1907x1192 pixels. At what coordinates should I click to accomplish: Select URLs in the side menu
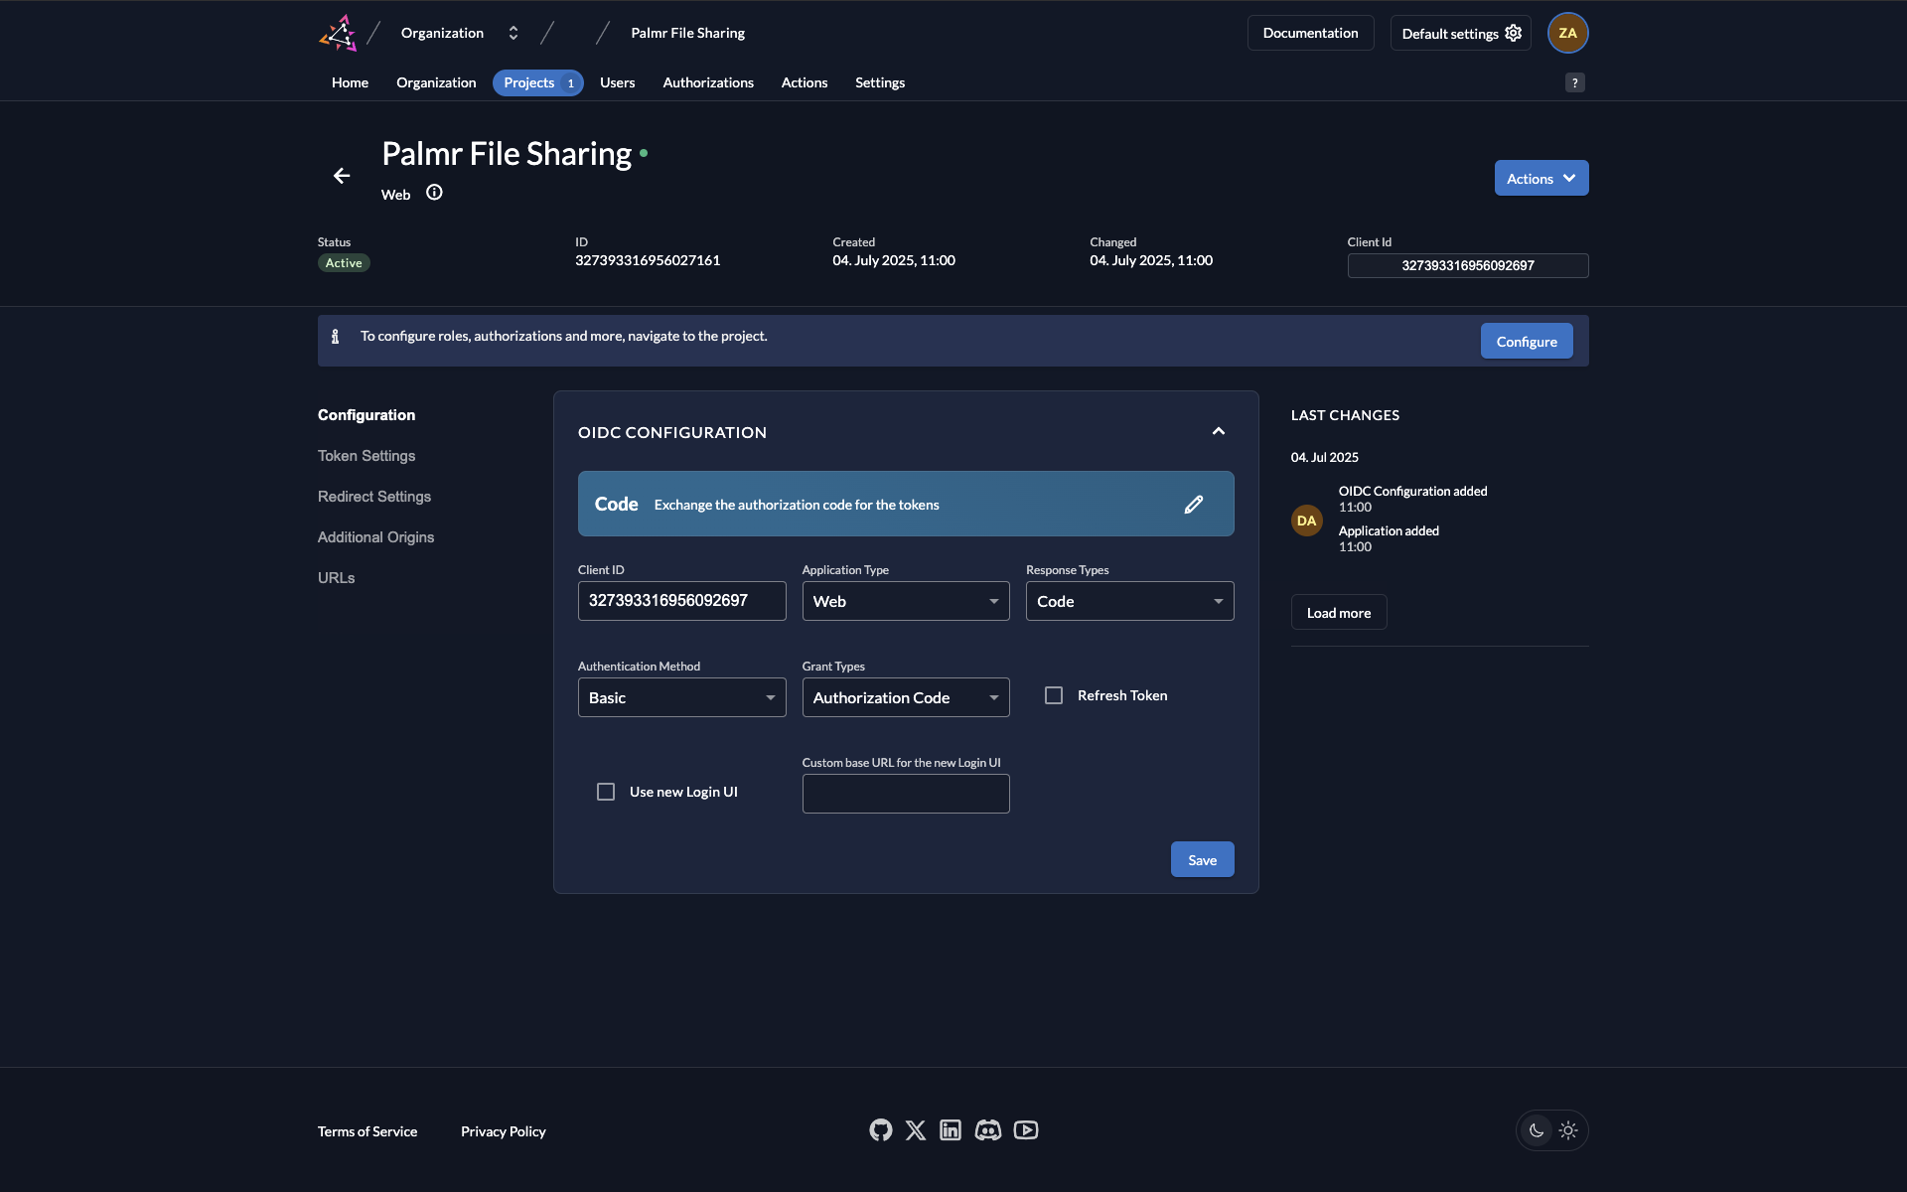point(336,578)
